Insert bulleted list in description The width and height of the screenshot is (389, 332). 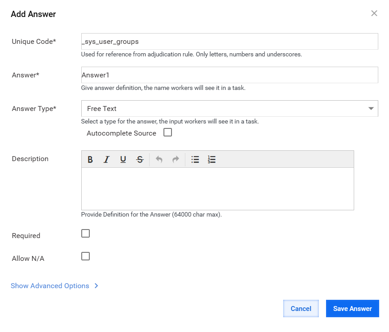point(195,159)
